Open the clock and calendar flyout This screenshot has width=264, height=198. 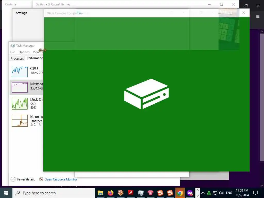[x=242, y=193]
